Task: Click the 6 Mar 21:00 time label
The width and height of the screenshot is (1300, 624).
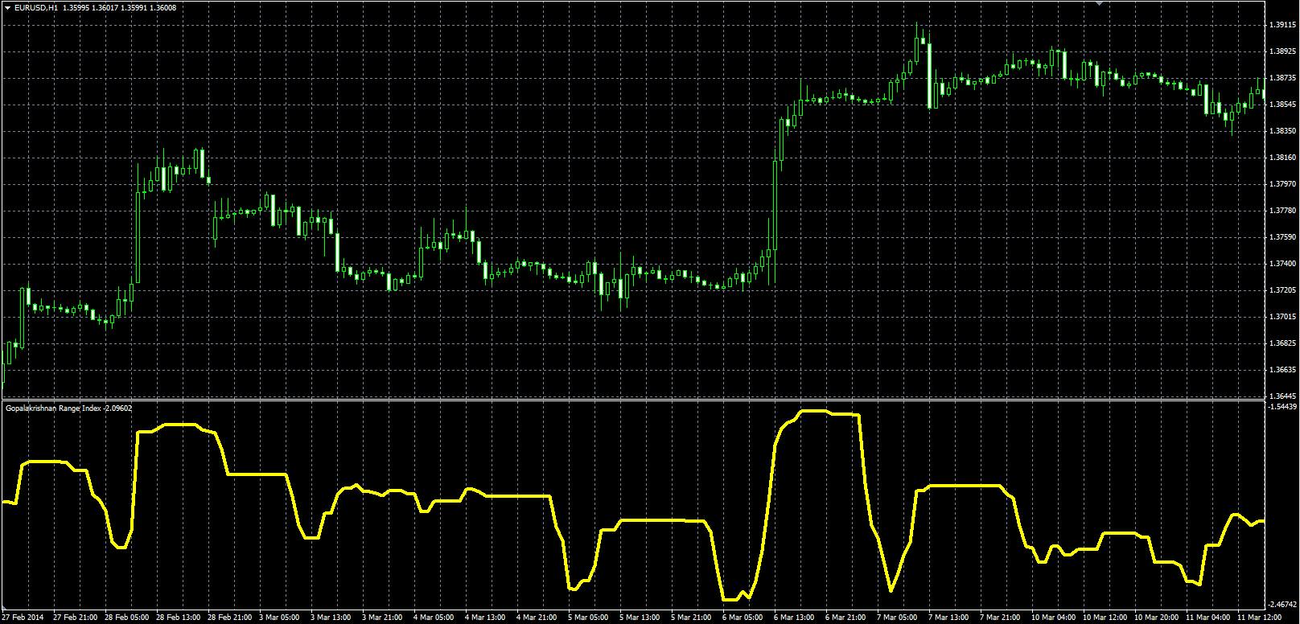Action: coord(845,618)
